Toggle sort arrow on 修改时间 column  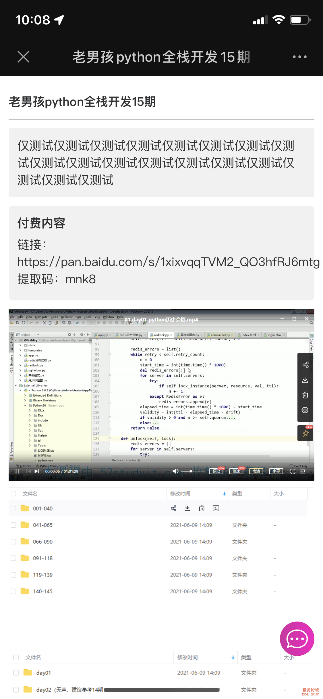pos(224,494)
